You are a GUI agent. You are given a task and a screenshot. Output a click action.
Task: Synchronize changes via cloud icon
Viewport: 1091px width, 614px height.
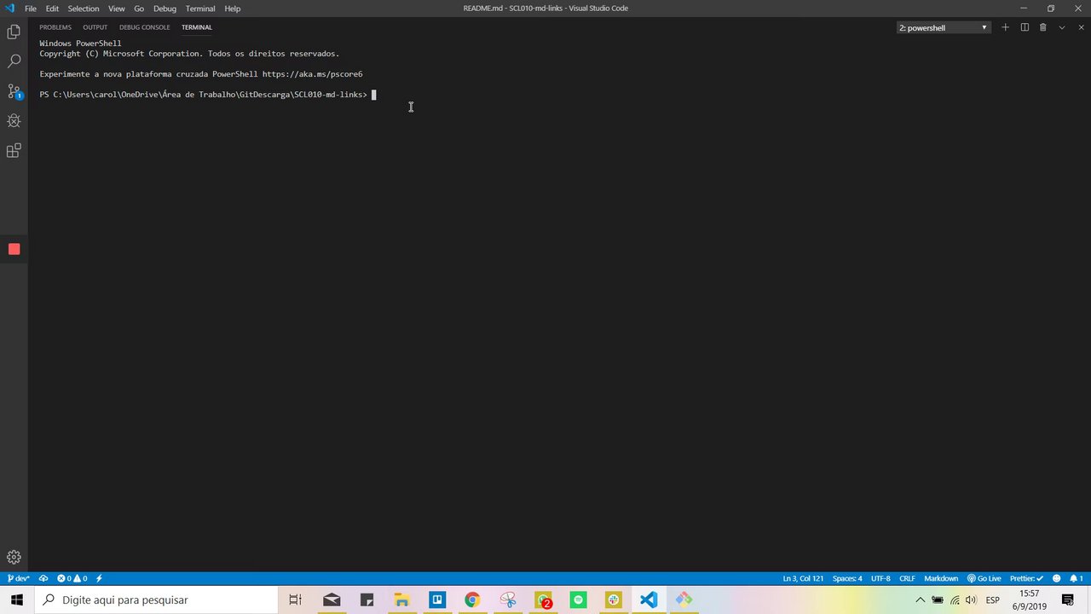(x=43, y=578)
